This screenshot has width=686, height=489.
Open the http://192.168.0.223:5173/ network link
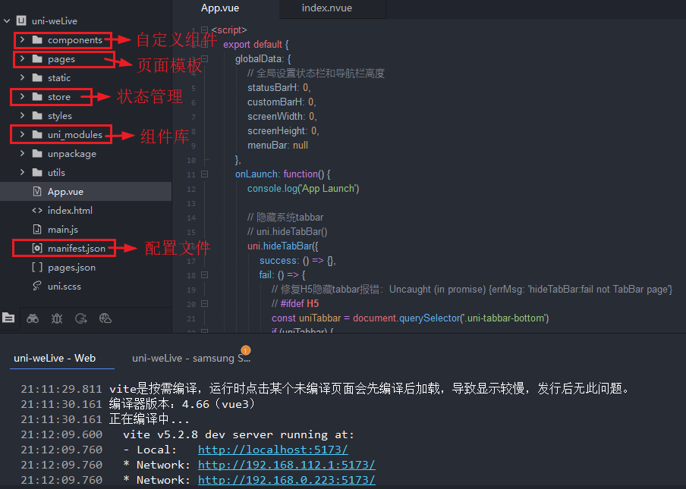287,480
